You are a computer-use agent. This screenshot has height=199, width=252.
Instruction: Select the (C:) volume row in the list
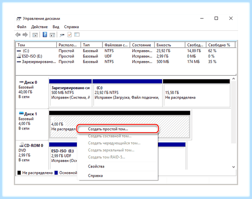pos(126,51)
